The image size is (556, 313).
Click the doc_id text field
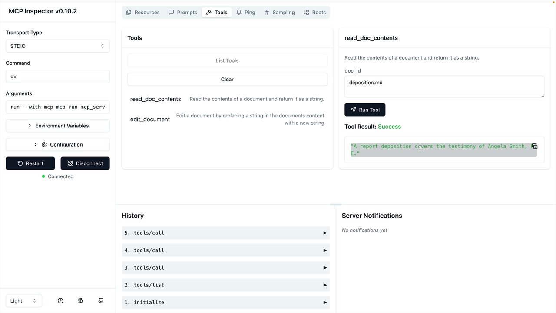(444, 87)
